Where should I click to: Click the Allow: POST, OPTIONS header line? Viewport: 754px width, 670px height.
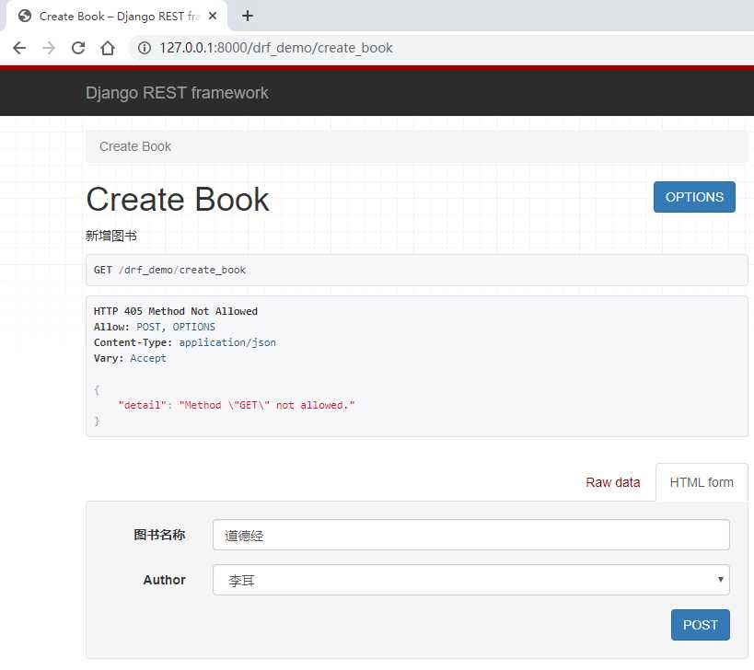pyautogui.click(x=155, y=327)
